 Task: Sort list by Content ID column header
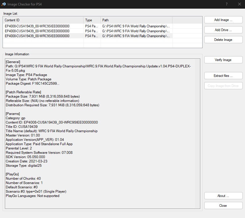pyautogui.click(x=43, y=20)
